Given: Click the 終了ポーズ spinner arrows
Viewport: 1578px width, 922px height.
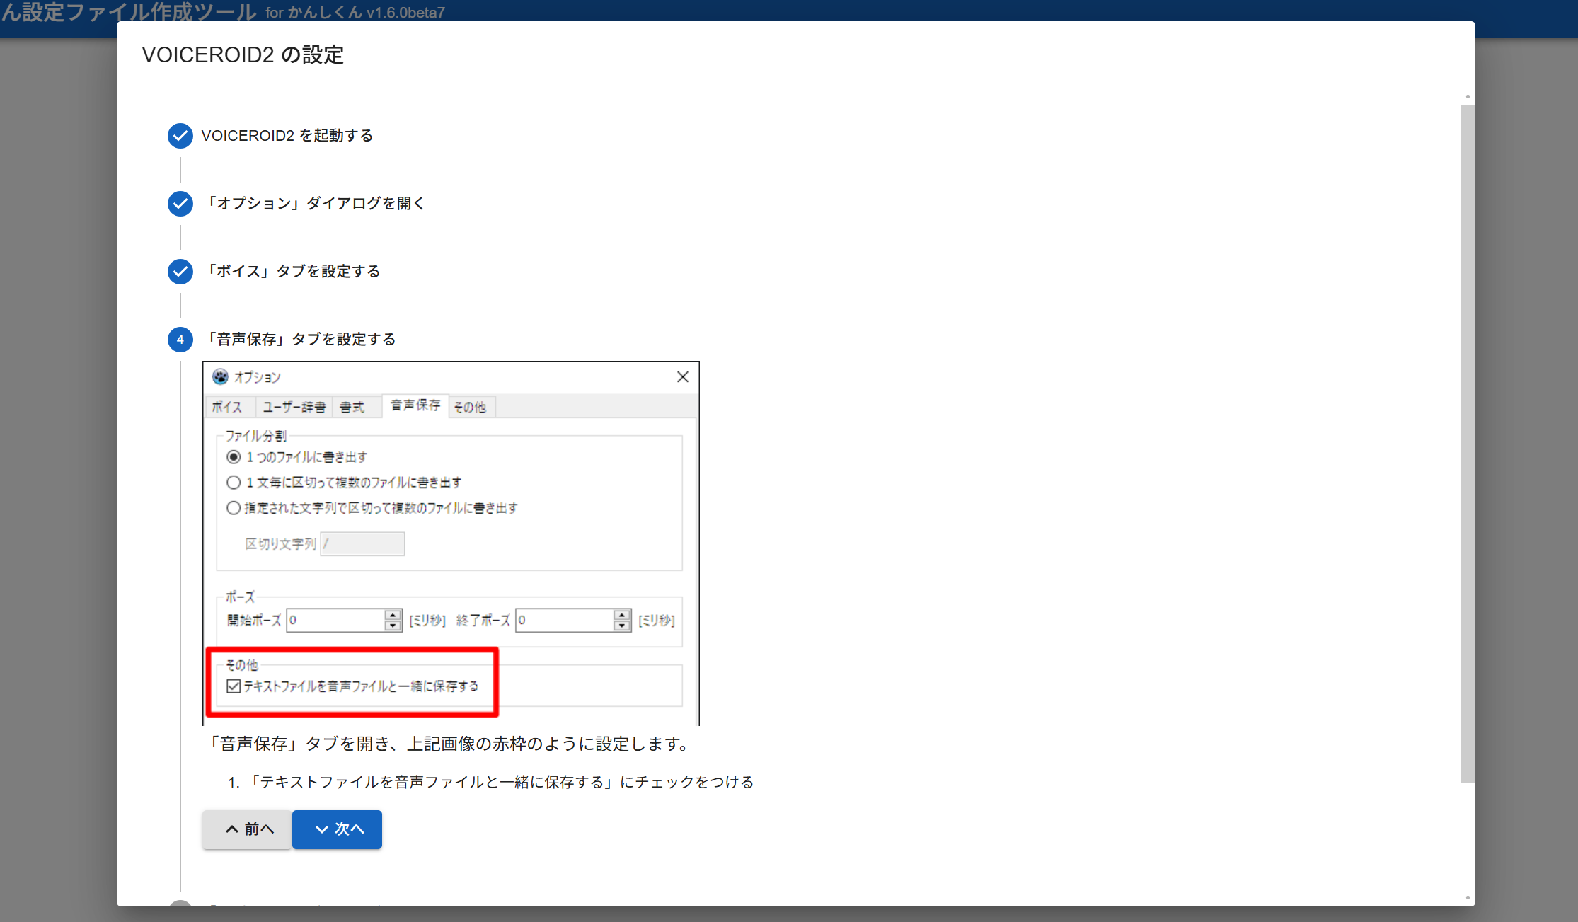Looking at the screenshot, I should 621,621.
